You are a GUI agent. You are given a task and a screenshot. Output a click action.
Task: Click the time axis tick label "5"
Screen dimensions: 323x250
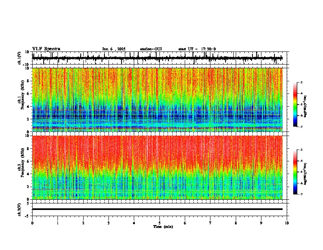(159, 223)
